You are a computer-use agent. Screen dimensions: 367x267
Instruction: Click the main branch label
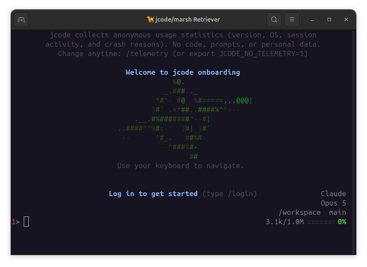pos(337,213)
